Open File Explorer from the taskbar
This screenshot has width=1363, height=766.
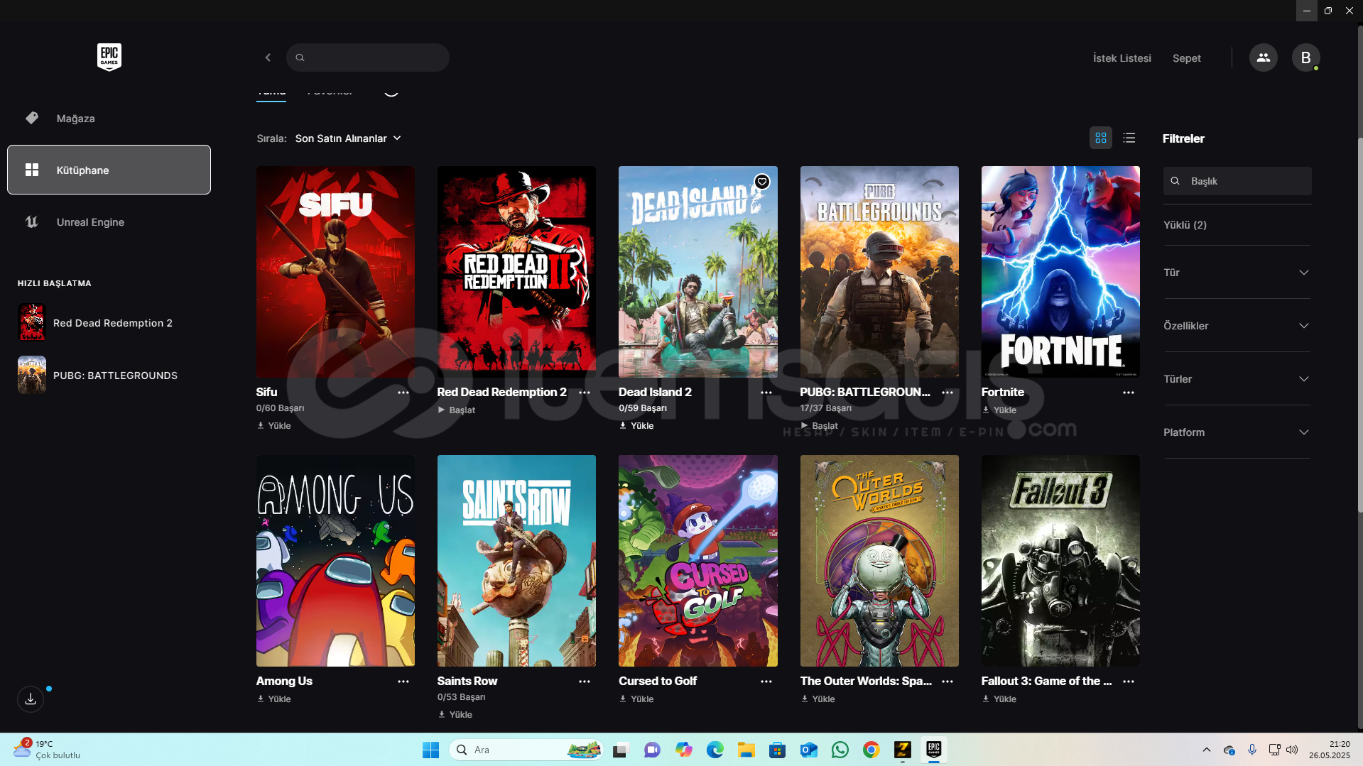[x=746, y=750]
